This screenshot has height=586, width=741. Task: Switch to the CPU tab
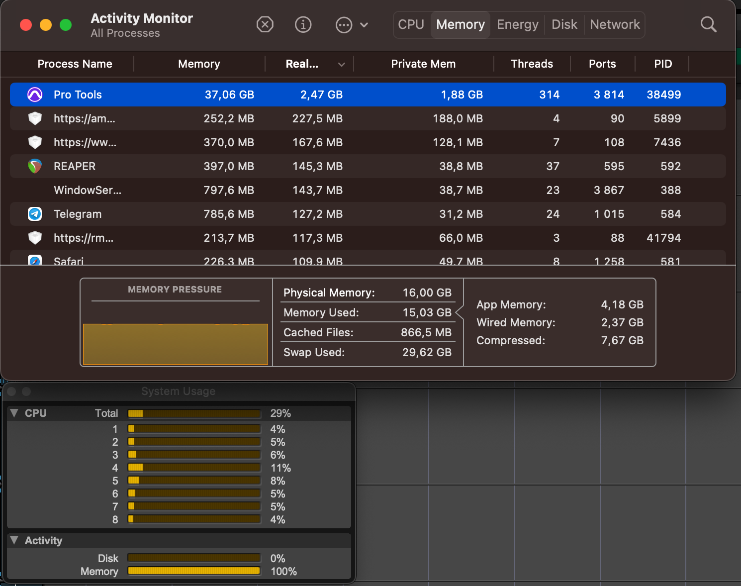click(411, 24)
